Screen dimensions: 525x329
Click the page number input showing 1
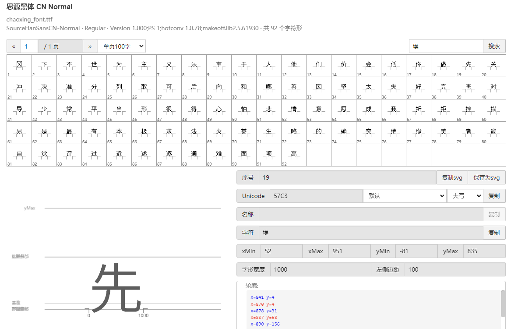[29, 46]
